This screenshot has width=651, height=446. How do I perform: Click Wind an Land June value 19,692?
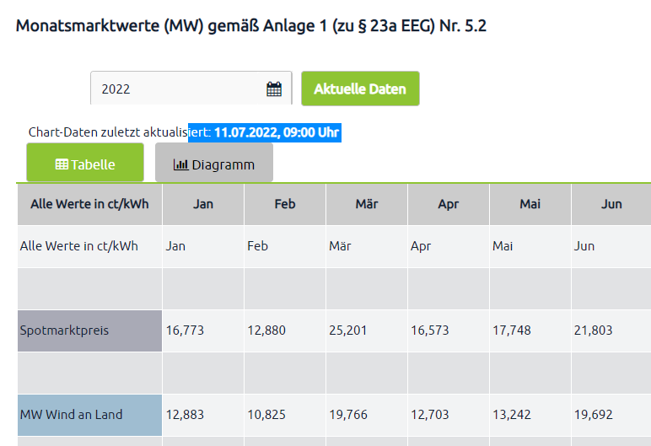pos(593,415)
